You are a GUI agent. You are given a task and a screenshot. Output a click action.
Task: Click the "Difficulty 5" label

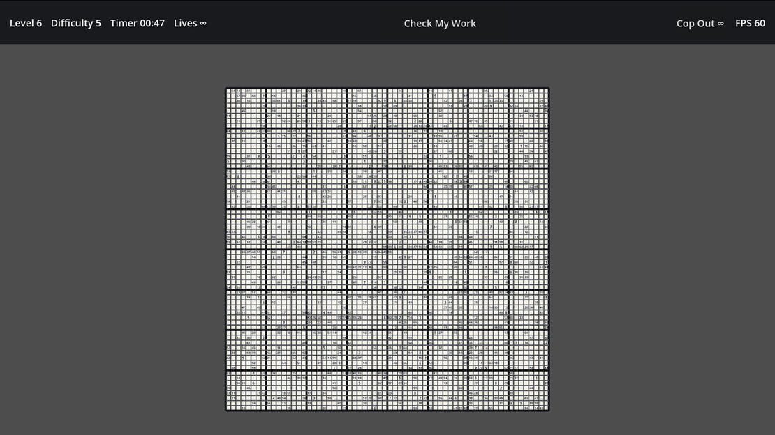pos(75,23)
